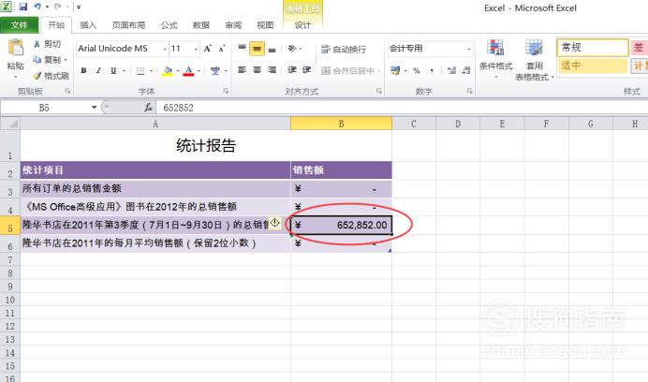The width and height of the screenshot is (648, 382).
Task: Open the font group dialog launcher
Action: coord(226,92)
